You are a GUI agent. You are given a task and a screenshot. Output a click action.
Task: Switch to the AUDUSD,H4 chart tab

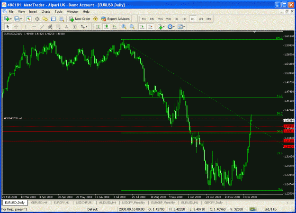[108, 203]
